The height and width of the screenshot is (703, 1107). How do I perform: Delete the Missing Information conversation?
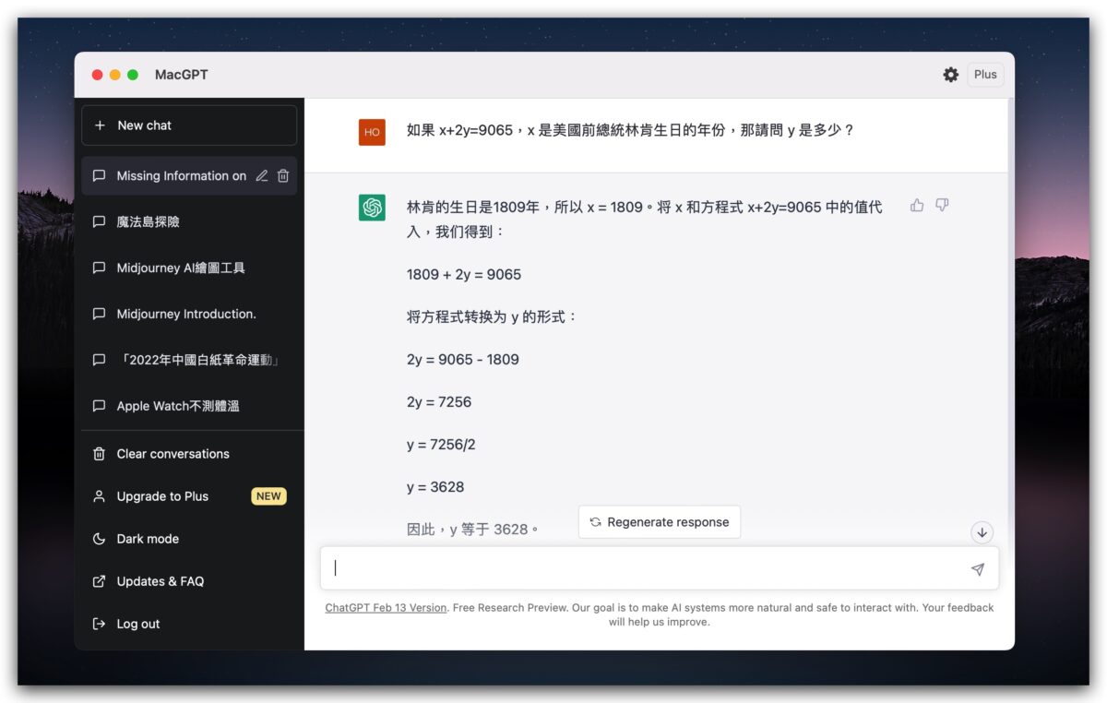[x=283, y=175]
